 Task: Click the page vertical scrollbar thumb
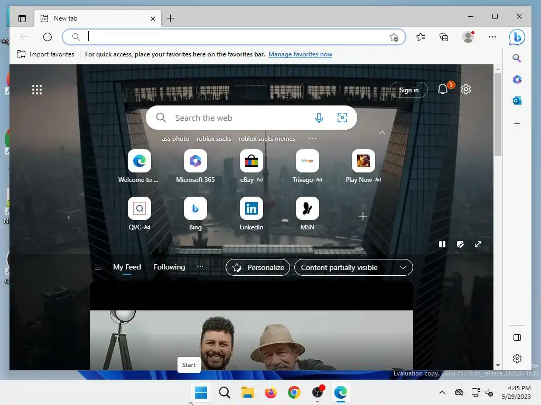pos(498,114)
